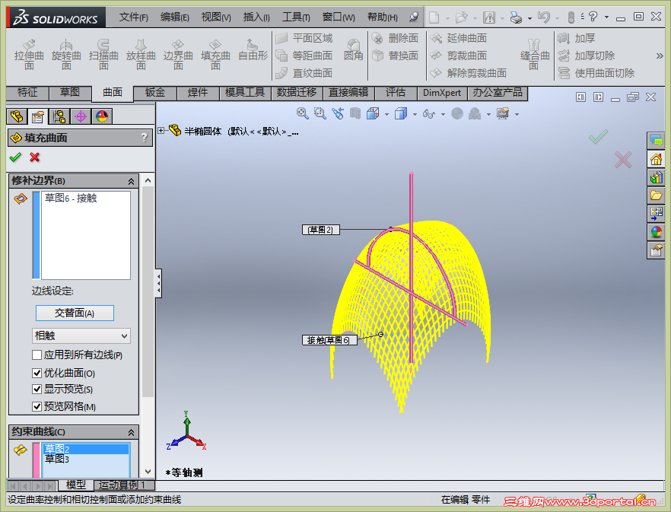Select the 自由形 freeform tool
The width and height of the screenshot is (671, 512).
click(253, 50)
